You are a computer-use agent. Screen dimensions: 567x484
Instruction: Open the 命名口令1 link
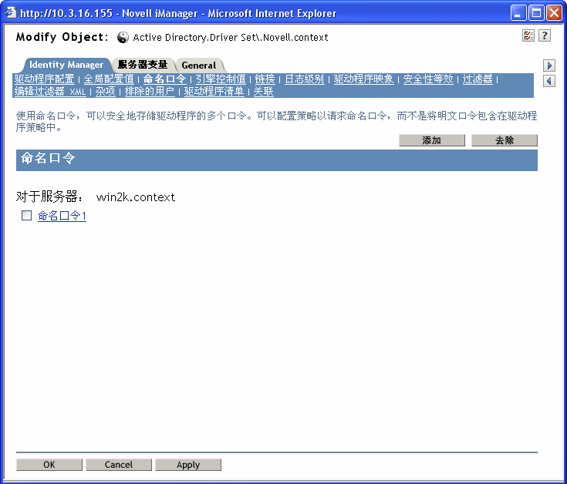(x=62, y=216)
